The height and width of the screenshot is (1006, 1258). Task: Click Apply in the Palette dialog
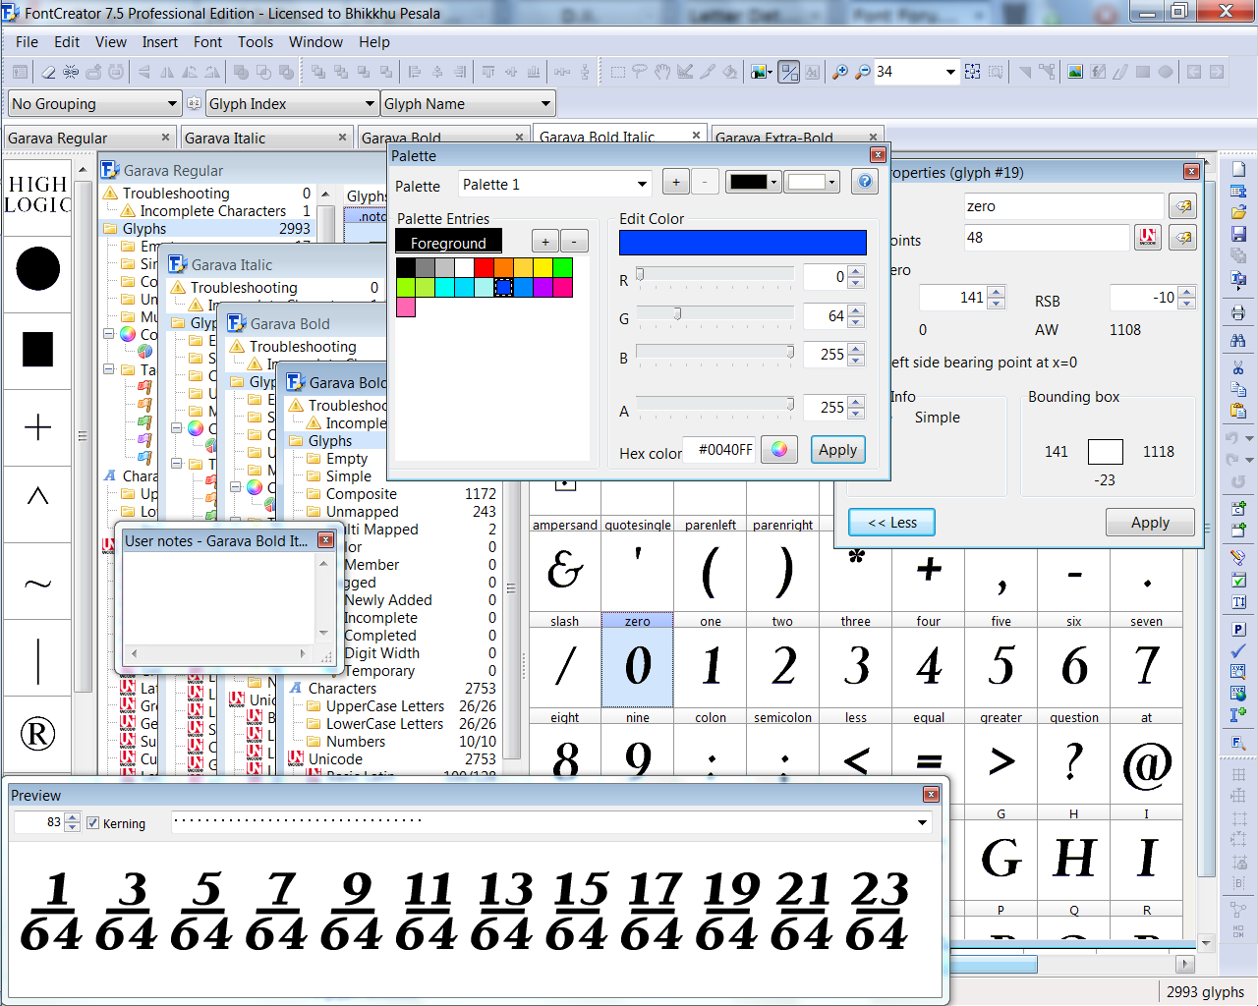[838, 450]
